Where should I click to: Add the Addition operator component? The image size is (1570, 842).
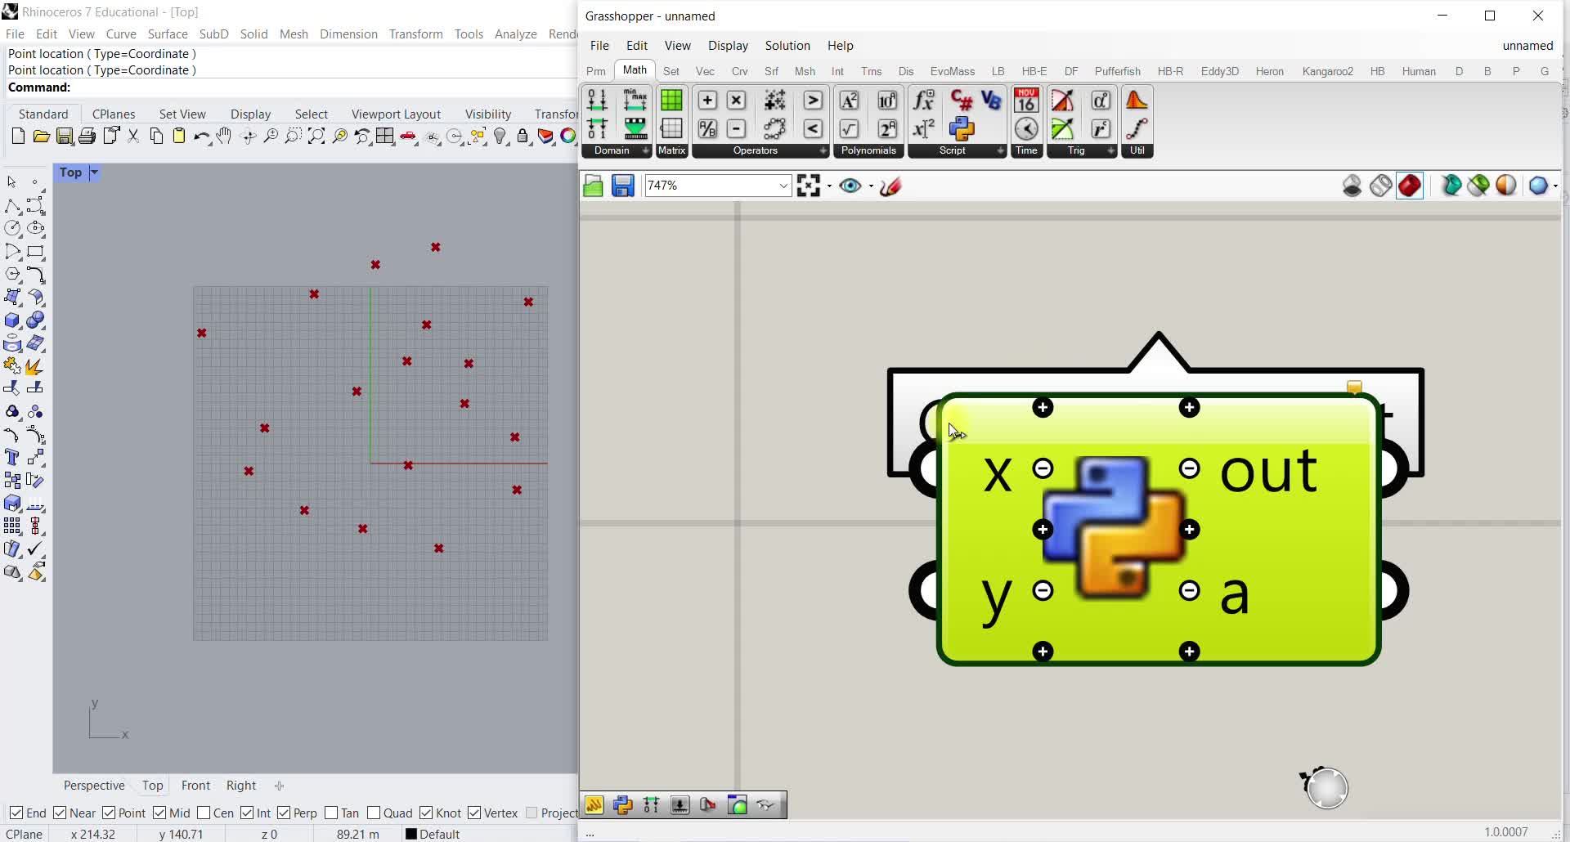(707, 101)
